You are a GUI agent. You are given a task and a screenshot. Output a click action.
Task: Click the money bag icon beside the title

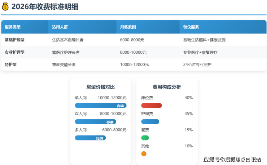(x=5, y=6)
